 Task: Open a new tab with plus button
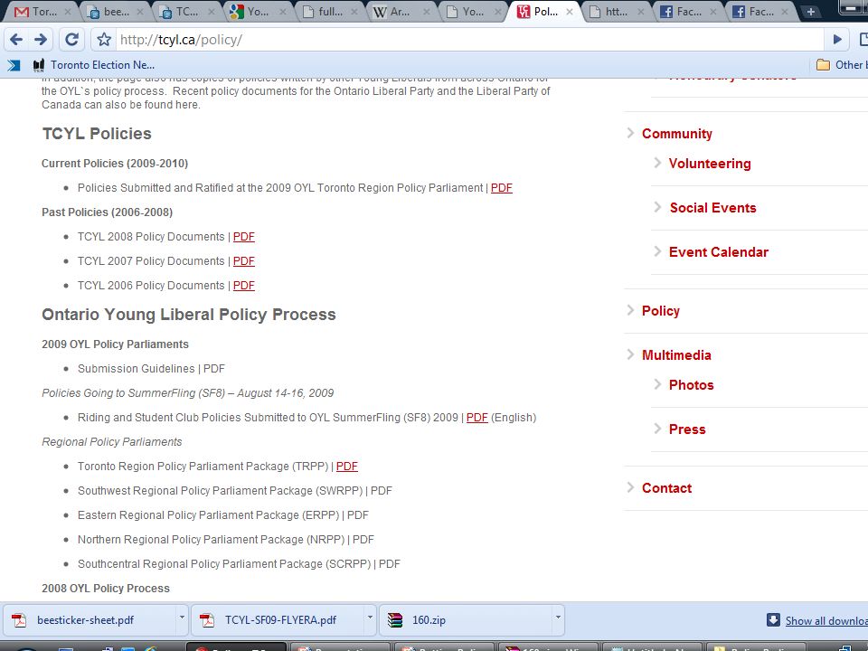click(x=810, y=12)
